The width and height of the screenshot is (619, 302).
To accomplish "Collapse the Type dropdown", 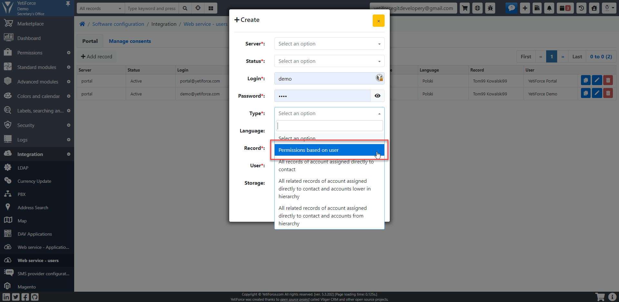I will point(329,113).
